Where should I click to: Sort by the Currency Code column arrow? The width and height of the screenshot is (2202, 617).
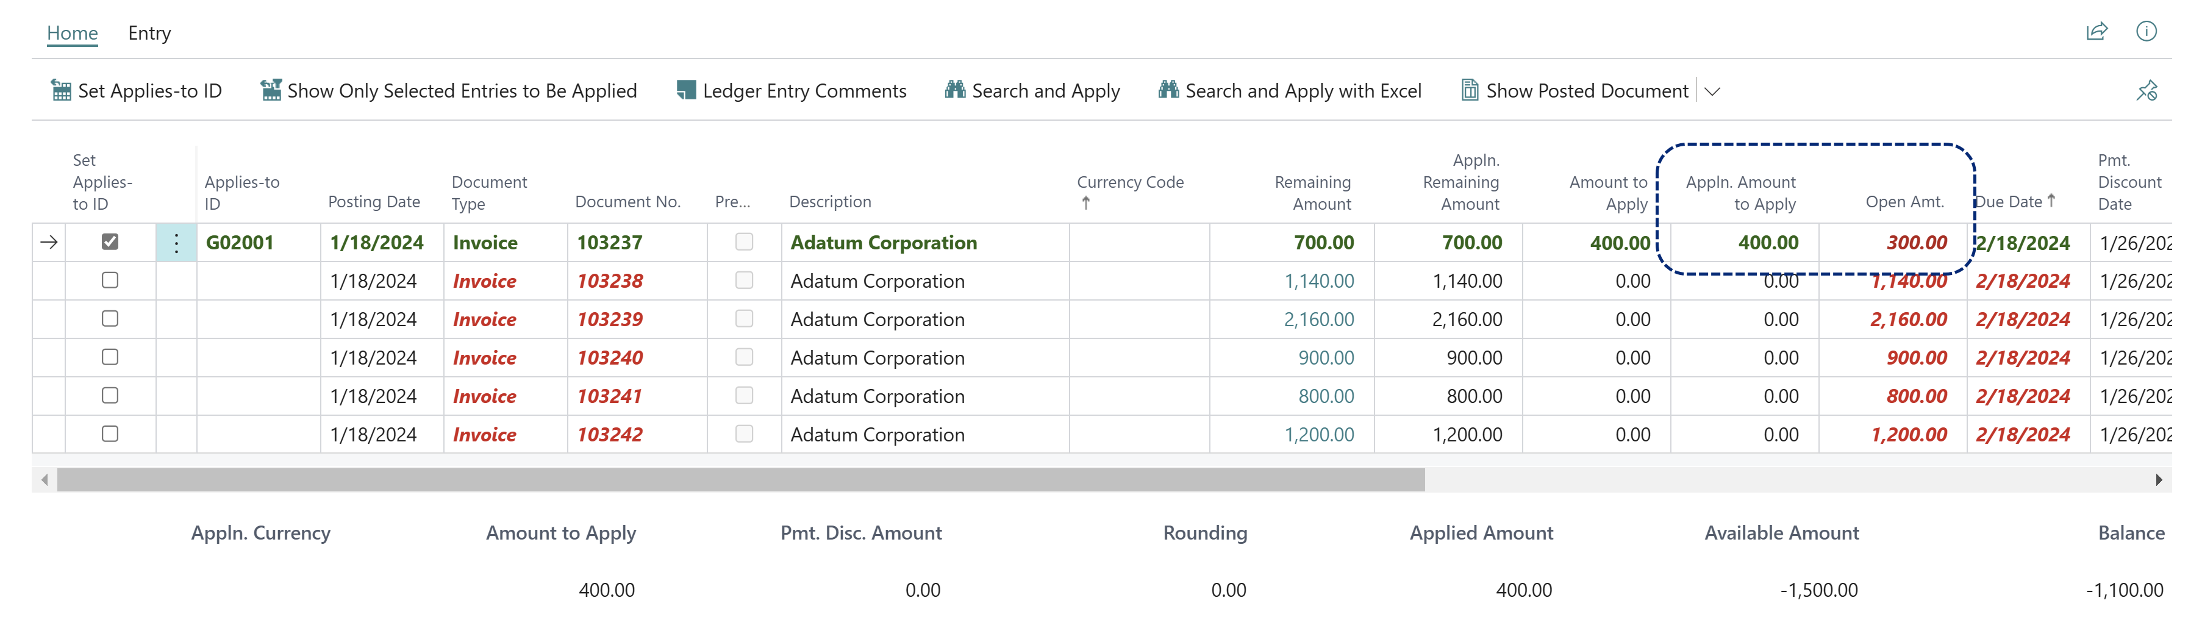1085,204
